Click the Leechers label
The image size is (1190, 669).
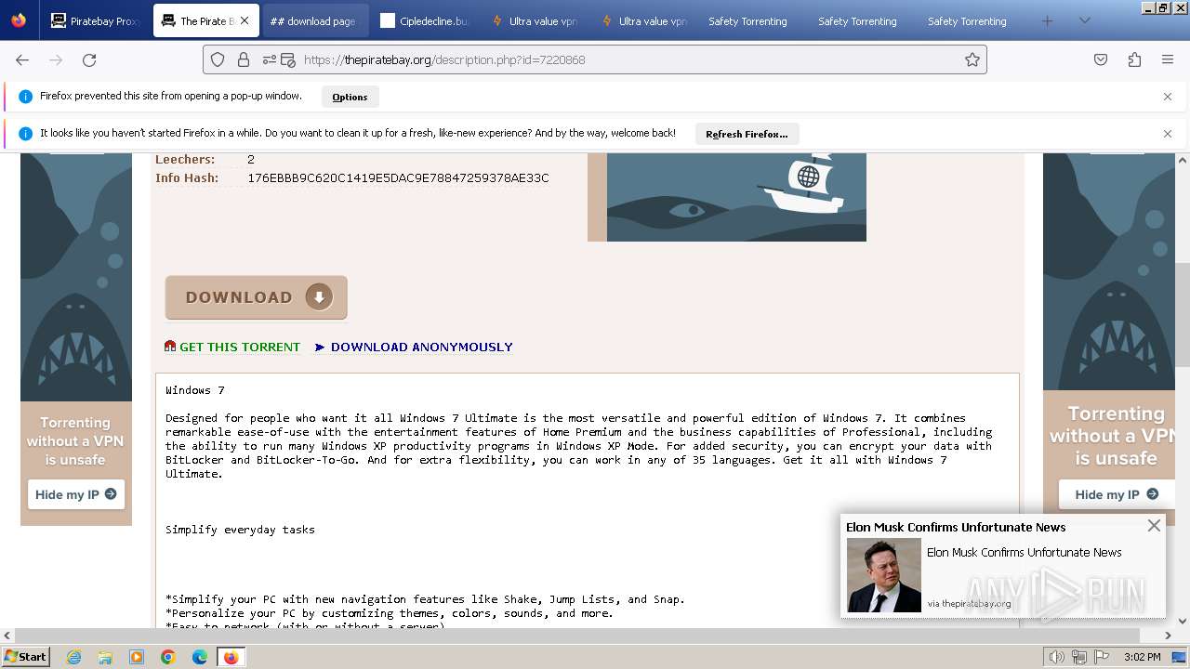185,160
